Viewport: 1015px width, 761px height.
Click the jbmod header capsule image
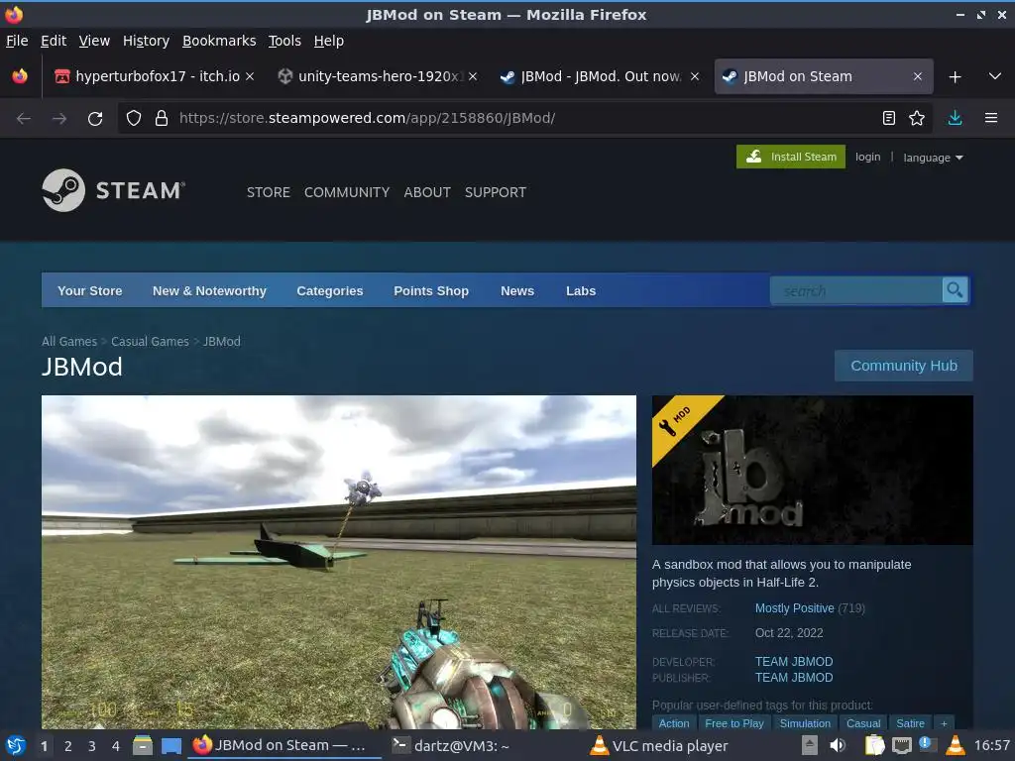[x=813, y=470]
